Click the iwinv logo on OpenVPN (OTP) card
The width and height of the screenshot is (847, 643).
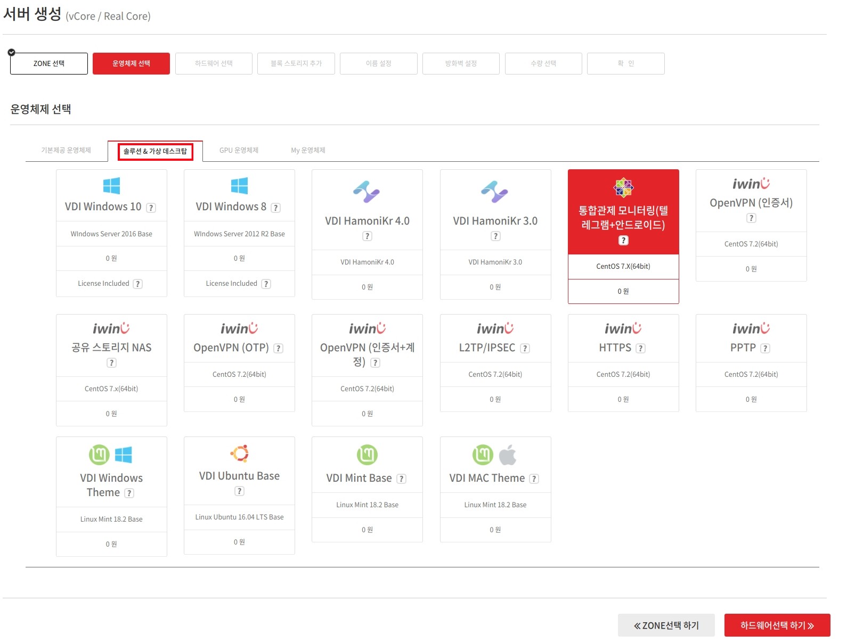coord(239,328)
